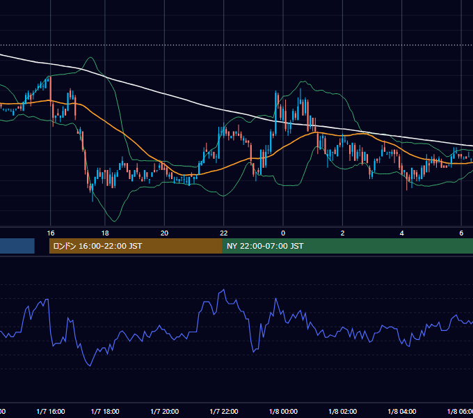The image size is (473, 418).
Task: Click the "1/7 22:00" date label on lower axis
Action: click(x=224, y=411)
